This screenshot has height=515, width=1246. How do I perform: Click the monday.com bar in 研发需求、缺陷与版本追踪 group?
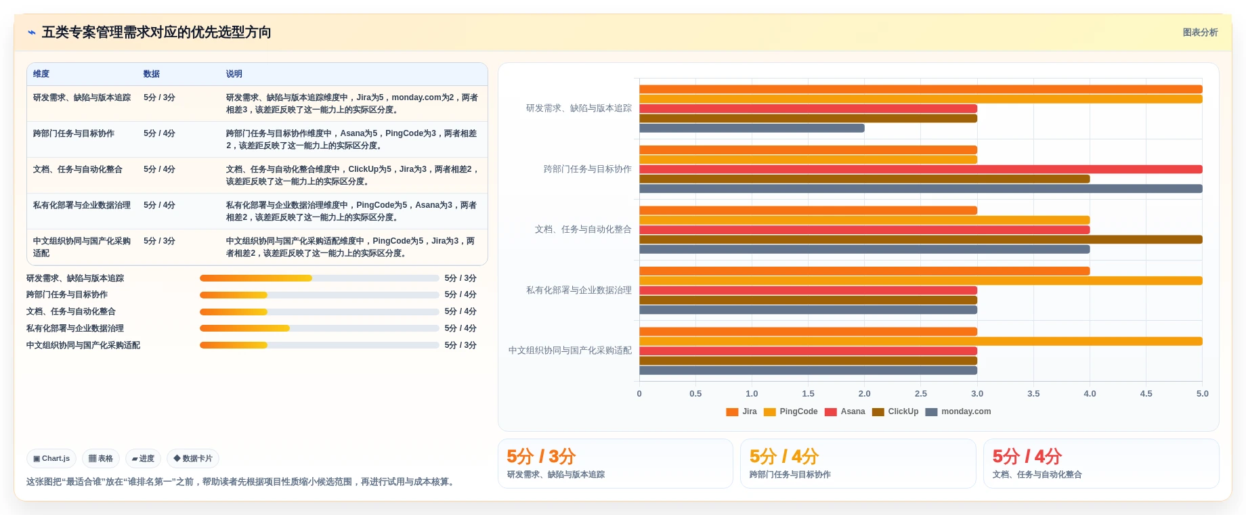(x=752, y=128)
